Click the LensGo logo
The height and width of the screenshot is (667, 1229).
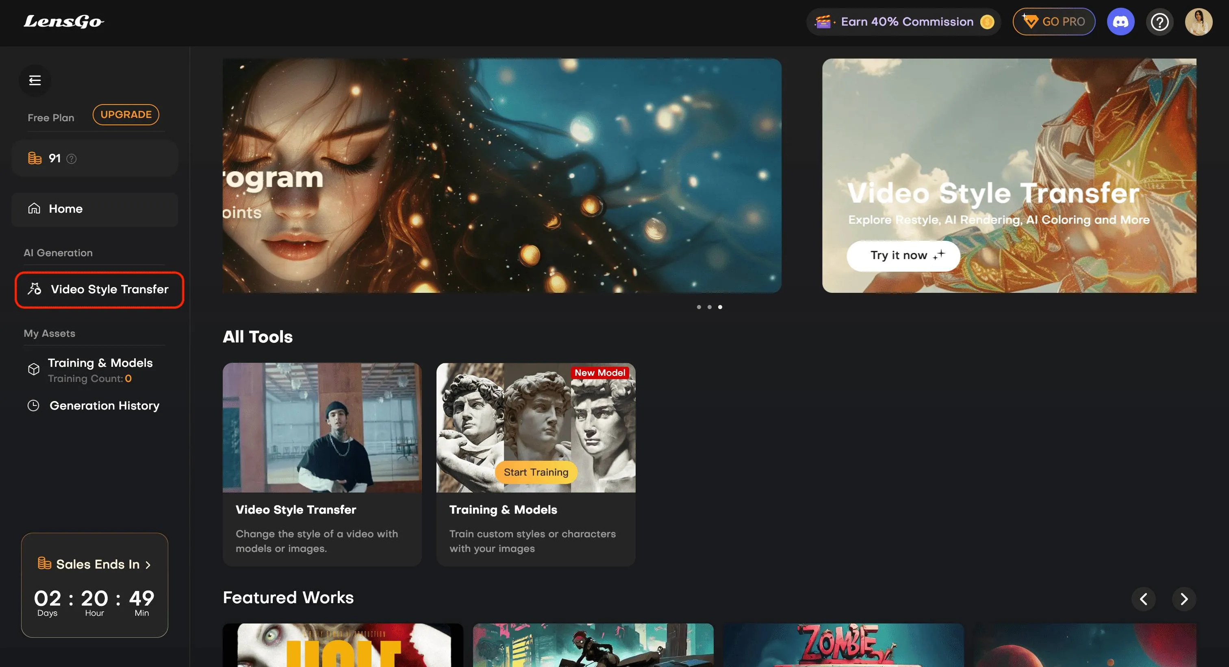63,22
